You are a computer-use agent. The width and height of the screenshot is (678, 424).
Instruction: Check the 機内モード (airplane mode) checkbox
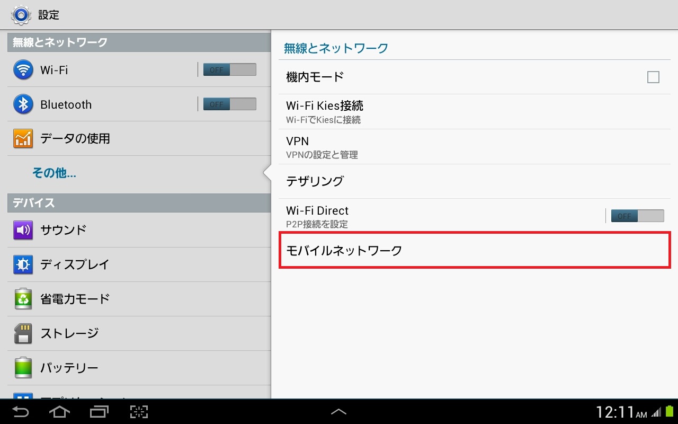(652, 76)
